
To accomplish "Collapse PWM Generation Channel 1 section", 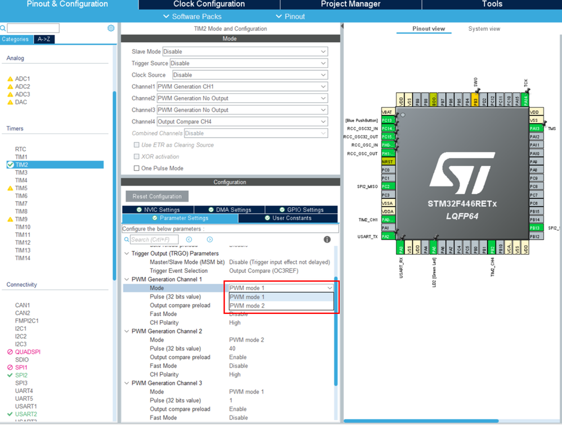I will click(127, 280).
